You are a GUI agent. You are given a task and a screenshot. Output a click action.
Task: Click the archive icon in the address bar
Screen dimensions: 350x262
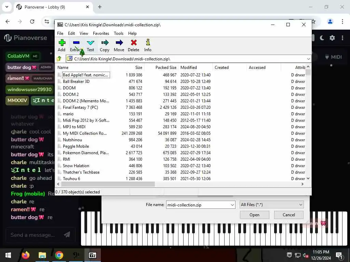point(70,59)
